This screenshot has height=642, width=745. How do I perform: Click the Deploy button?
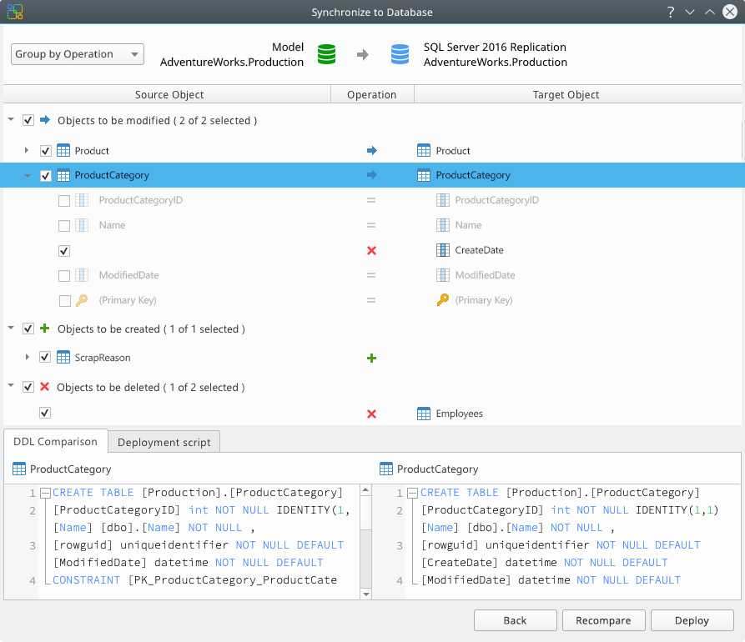(692, 620)
